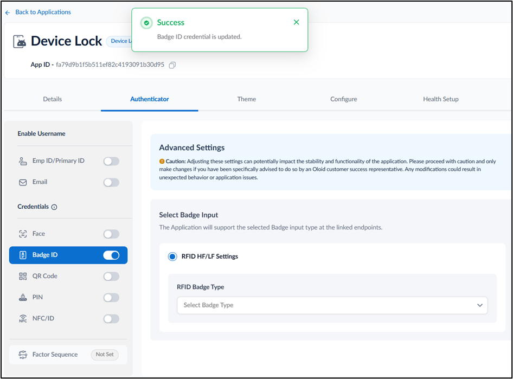The image size is (513, 379).
Task: Open the Select Badge Type dropdown
Action: (332, 305)
